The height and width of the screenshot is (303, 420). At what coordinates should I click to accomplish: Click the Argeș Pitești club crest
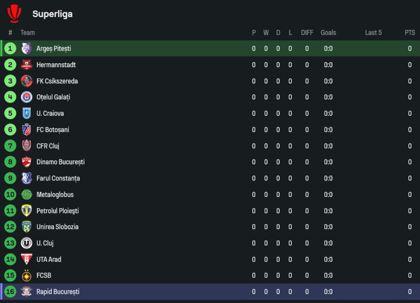(26, 49)
